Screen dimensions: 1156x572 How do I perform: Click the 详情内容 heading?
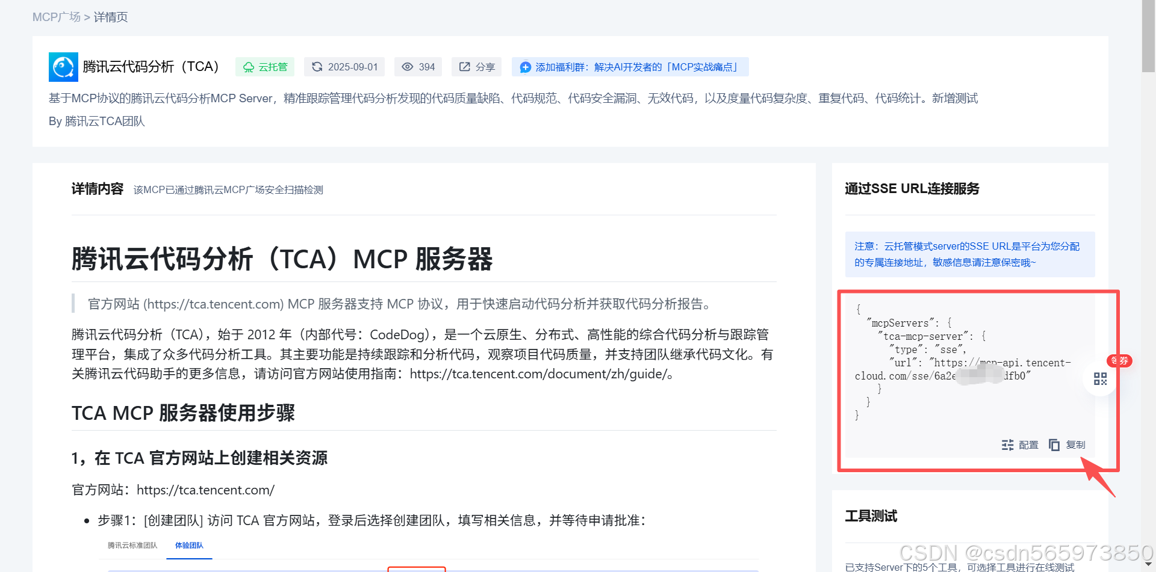click(98, 189)
